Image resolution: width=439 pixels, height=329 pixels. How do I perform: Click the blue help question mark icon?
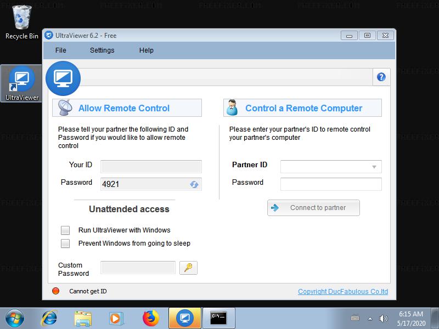381,77
